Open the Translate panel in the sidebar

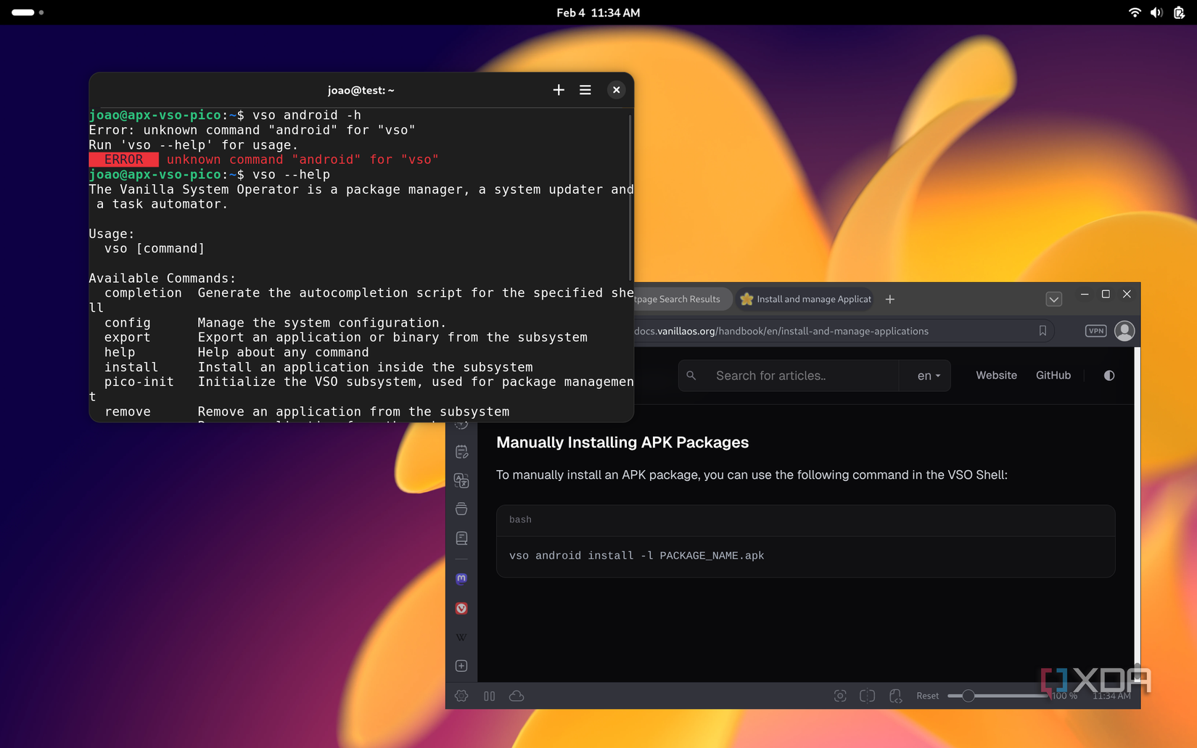[461, 480]
